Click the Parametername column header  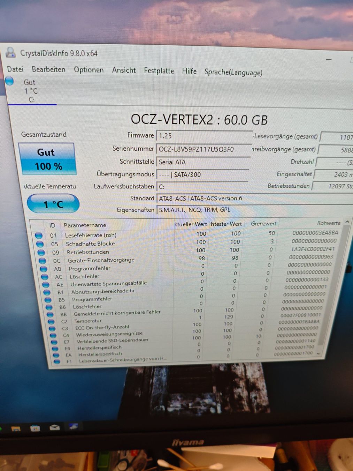pos(85,225)
